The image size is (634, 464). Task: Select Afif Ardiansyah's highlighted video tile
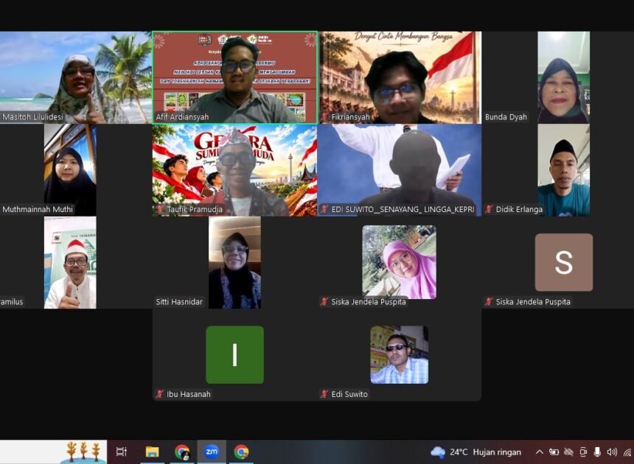(x=235, y=77)
